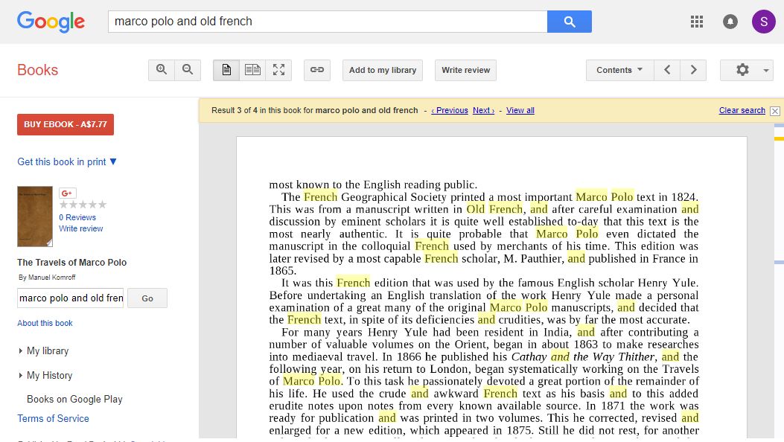Open Terms of Service
This screenshot has height=442, width=784.
53,418
